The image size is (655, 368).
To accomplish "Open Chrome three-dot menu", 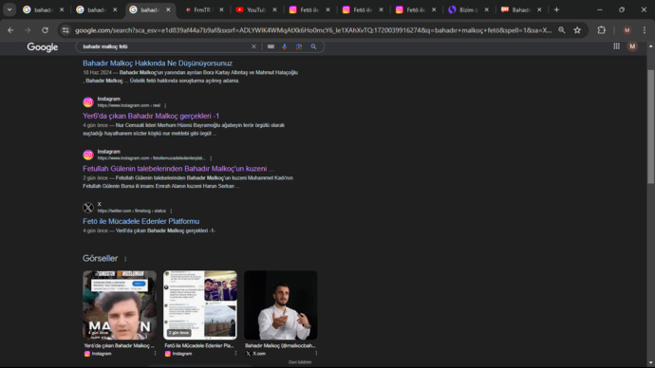I will (x=645, y=30).
